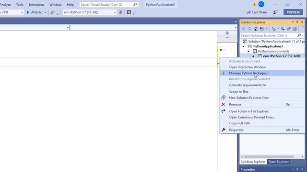Pin the Properties panel
This screenshot has height=172, width=307.
tap(297, 170)
